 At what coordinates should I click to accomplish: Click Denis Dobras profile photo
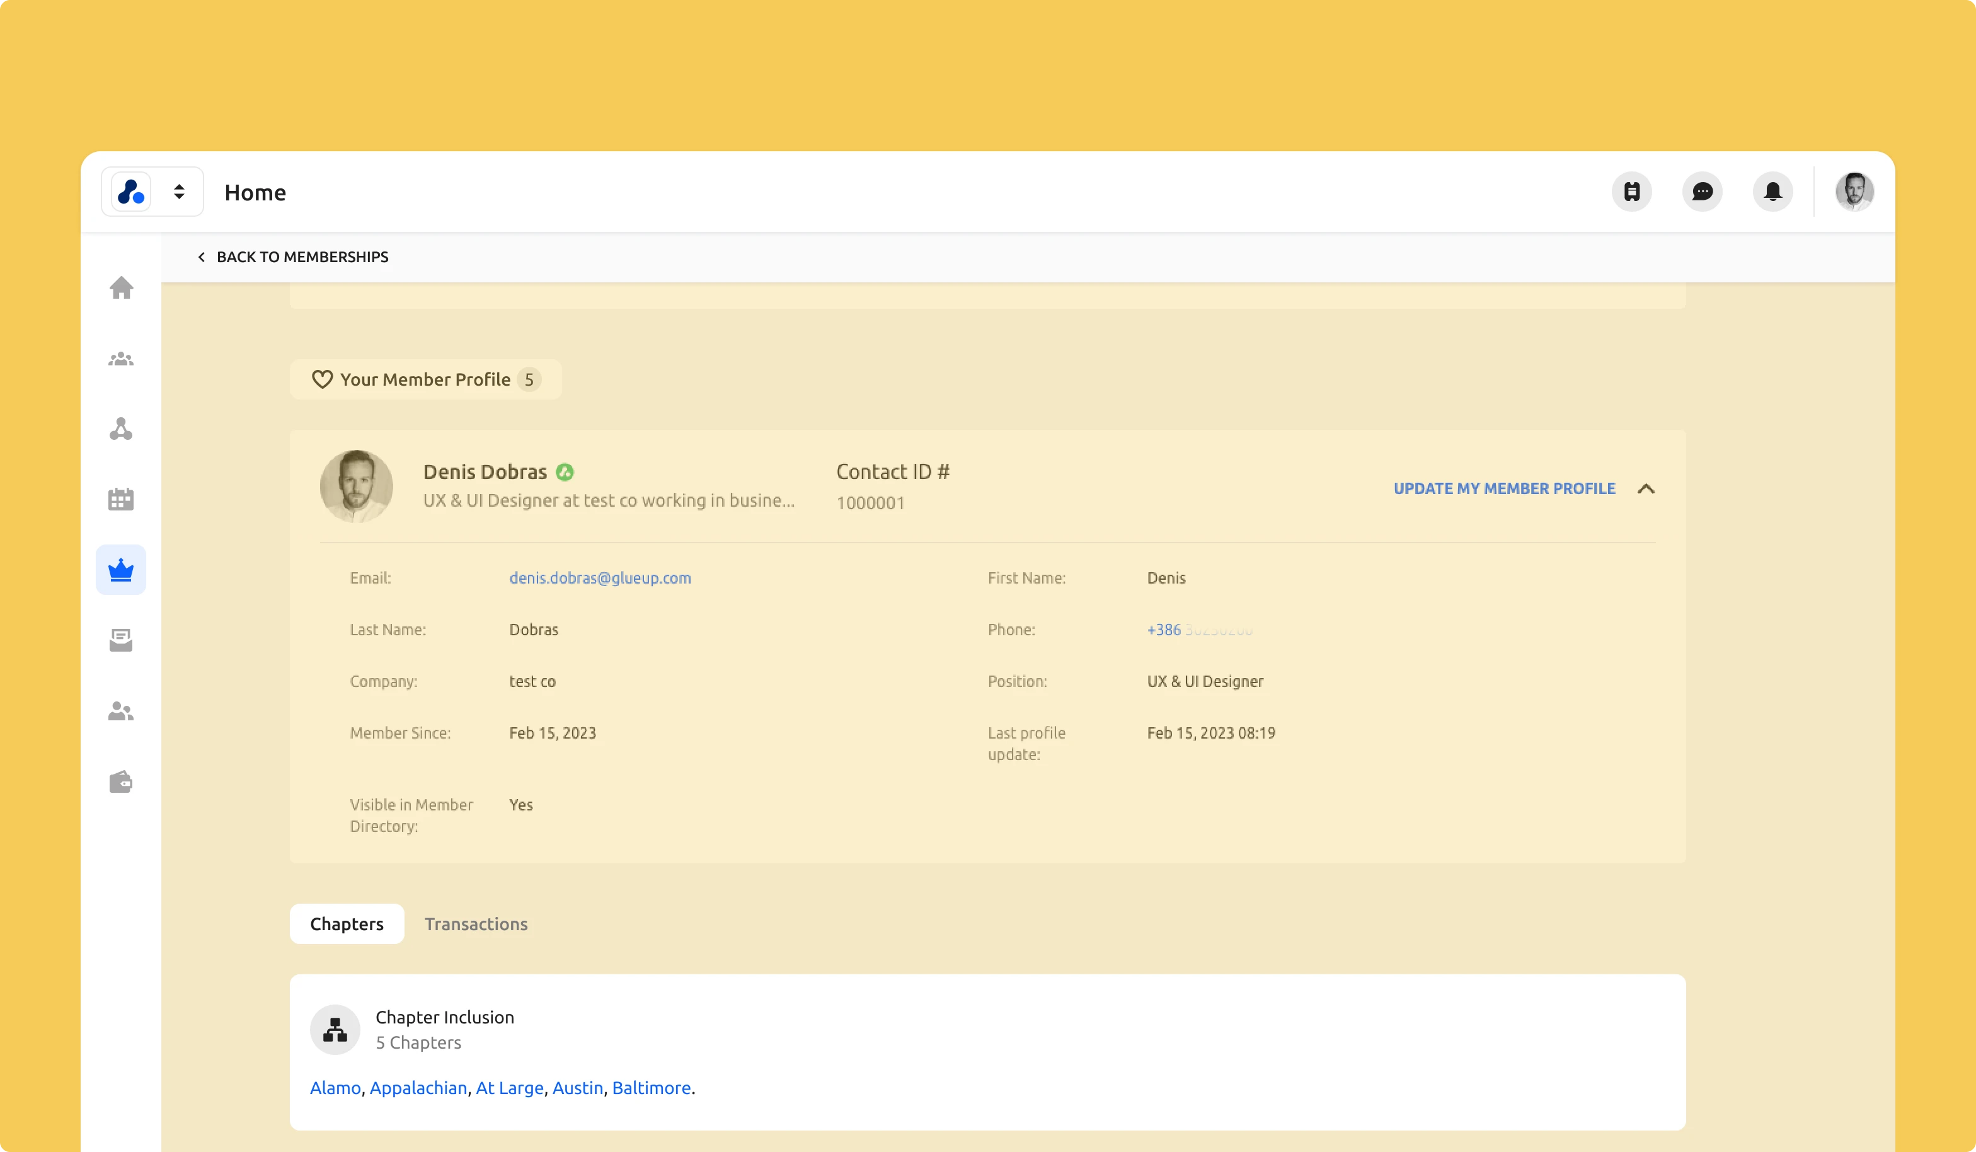pos(357,487)
